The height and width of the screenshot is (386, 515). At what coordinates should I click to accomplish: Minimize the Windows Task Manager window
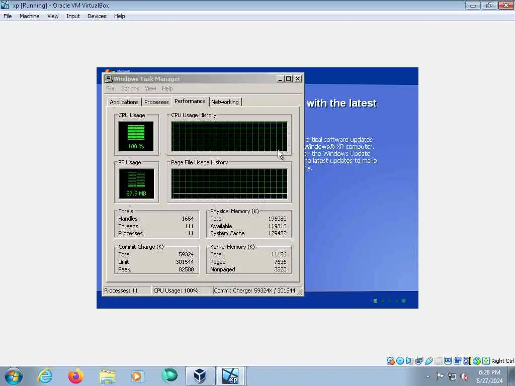(280, 79)
